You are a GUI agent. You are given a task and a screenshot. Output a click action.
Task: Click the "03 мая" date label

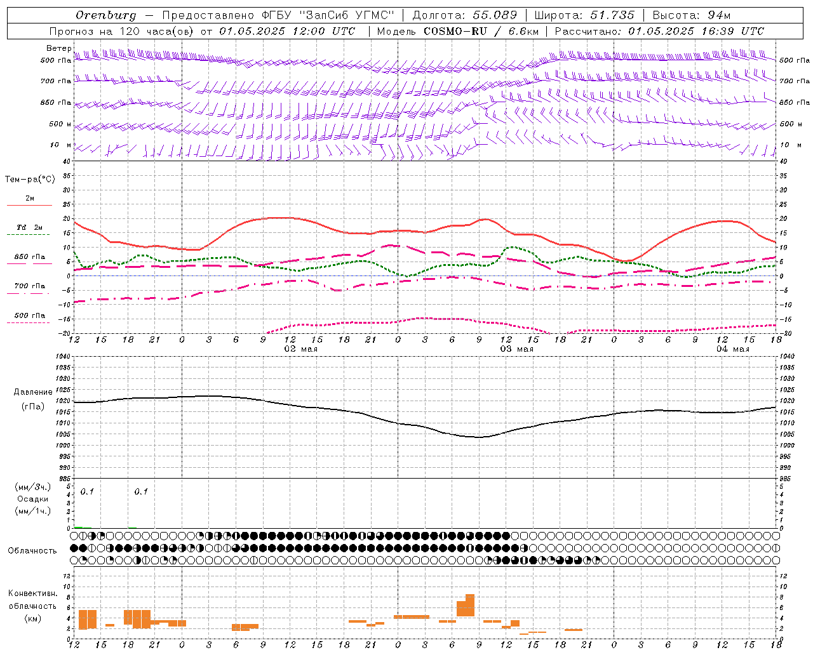[516, 349]
